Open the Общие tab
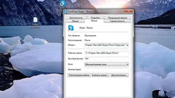Viewport: 175px width, 98px height. pyautogui.click(x=75, y=21)
